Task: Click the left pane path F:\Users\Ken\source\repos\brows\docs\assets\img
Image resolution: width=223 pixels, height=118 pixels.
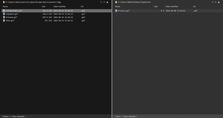Action: point(33,2)
